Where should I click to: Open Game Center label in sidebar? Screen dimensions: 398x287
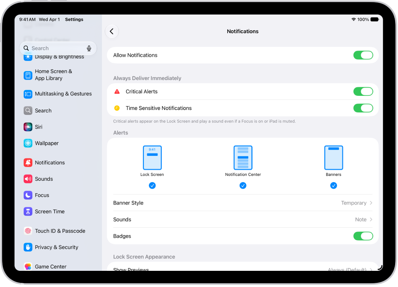tap(51, 266)
